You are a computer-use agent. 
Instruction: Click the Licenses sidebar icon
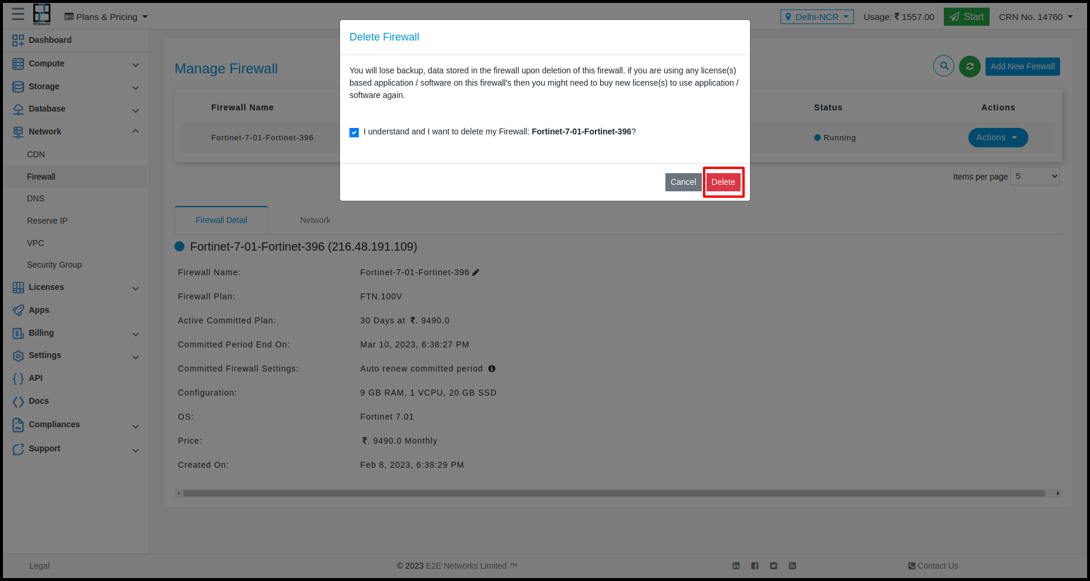pos(18,288)
